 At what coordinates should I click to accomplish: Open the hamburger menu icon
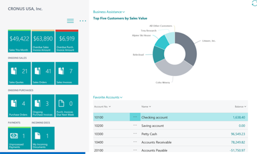[70, 21]
